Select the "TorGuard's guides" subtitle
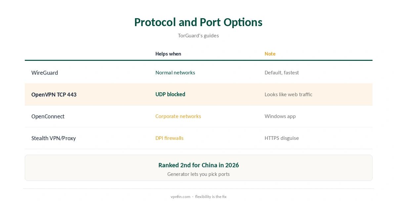397x203 pixels. 198,35
